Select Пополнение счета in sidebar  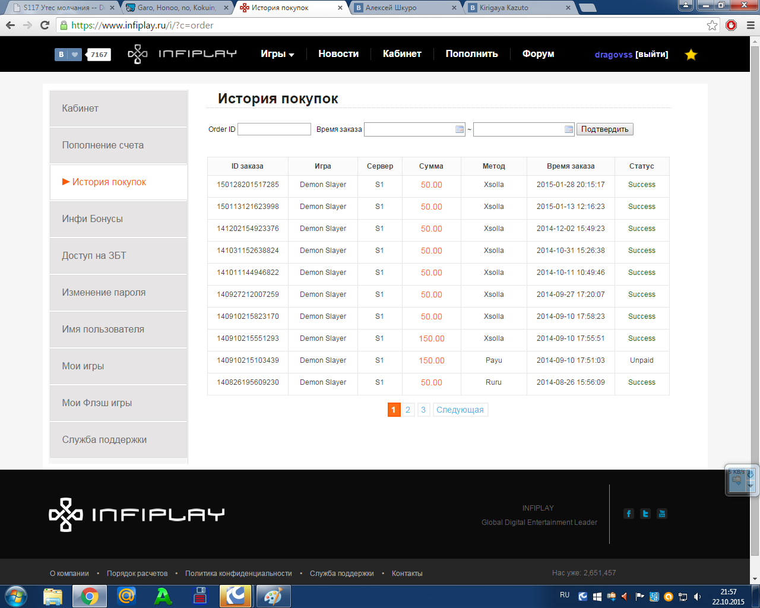[119, 145]
